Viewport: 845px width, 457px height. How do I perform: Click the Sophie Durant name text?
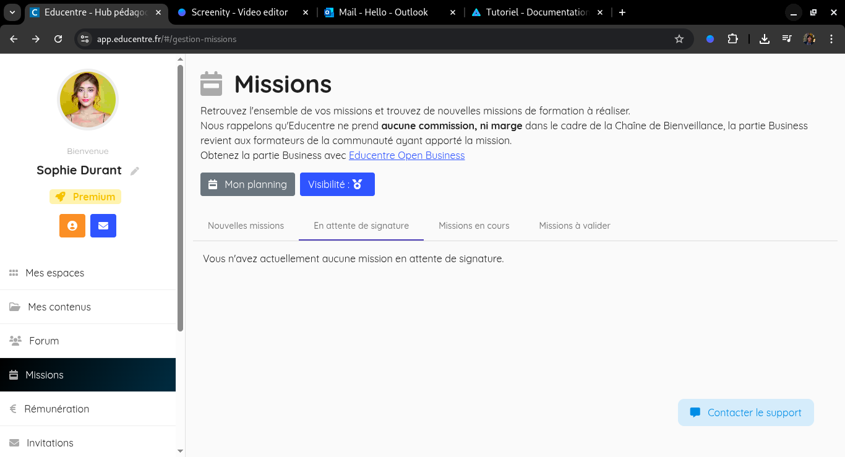tap(79, 170)
